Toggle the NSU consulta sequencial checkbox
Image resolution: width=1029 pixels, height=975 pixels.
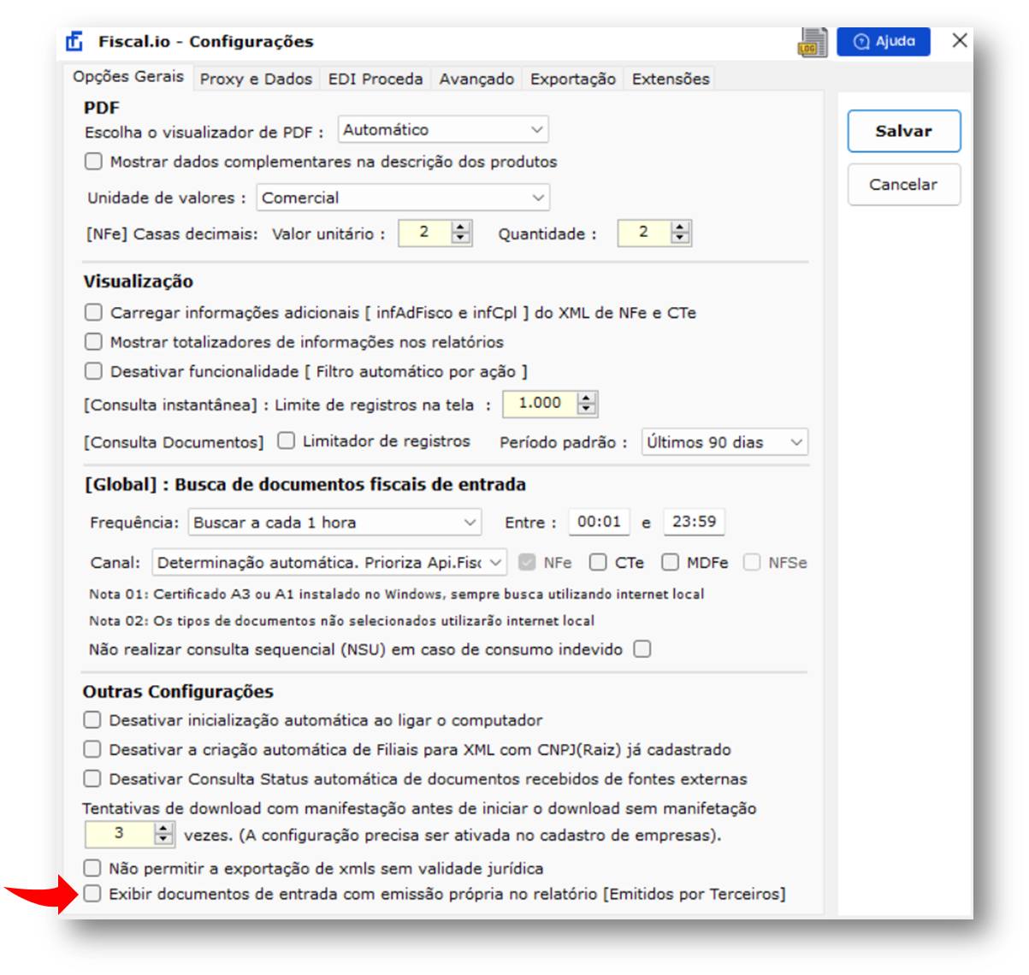click(642, 649)
